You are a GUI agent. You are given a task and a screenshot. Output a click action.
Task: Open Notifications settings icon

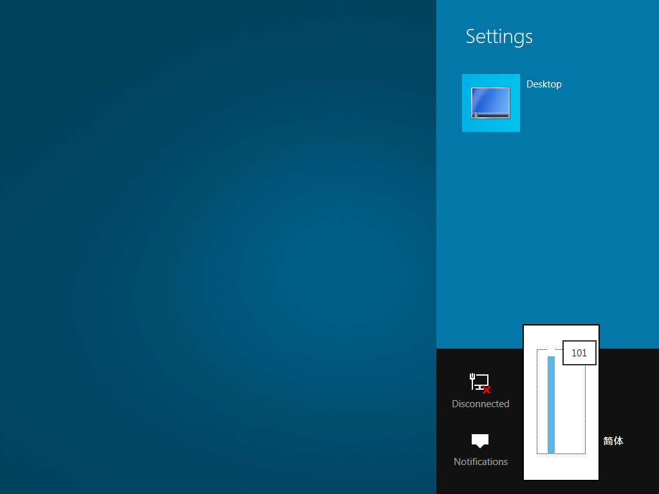click(x=480, y=441)
